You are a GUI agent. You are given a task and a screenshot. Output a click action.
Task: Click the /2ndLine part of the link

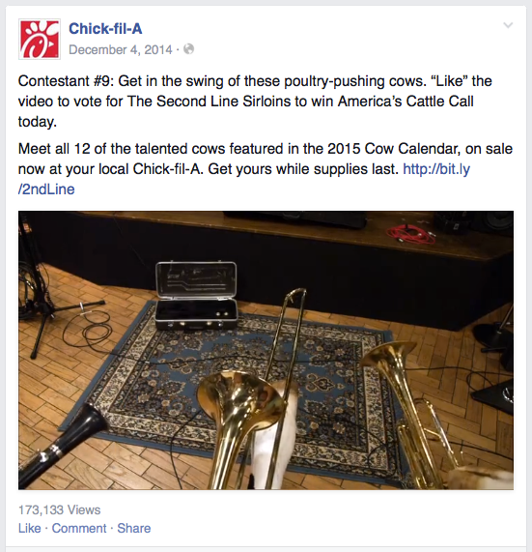coord(46,189)
